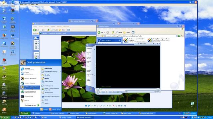Open the command prompt entry in Start menu
The width and height of the screenshot is (213, 119).
coord(30,96)
